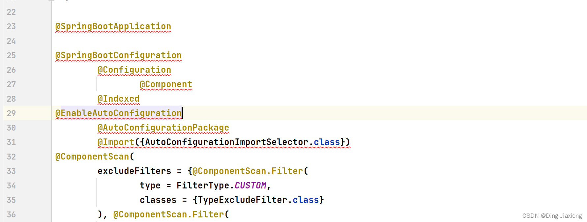Click the @SpringBootApplication annotation
This screenshot has width=587, height=222.
pyautogui.click(x=113, y=26)
